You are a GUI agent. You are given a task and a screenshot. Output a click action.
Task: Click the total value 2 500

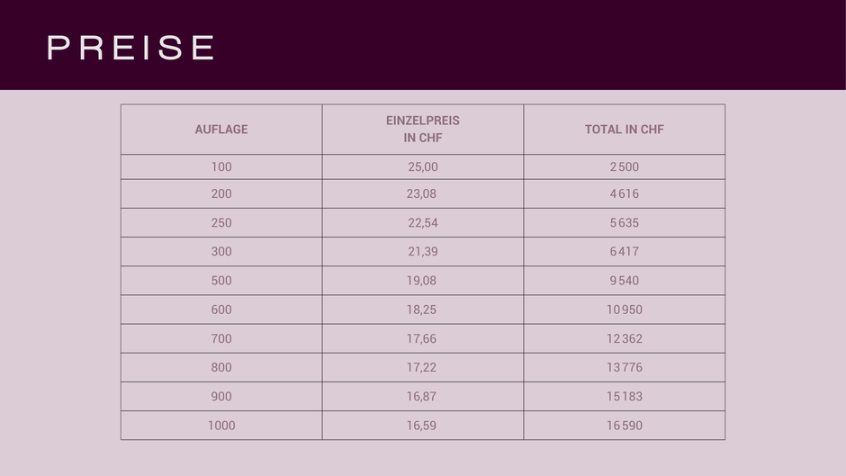pyautogui.click(x=624, y=166)
